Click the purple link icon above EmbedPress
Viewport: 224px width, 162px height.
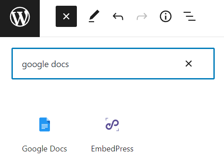(112, 124)
